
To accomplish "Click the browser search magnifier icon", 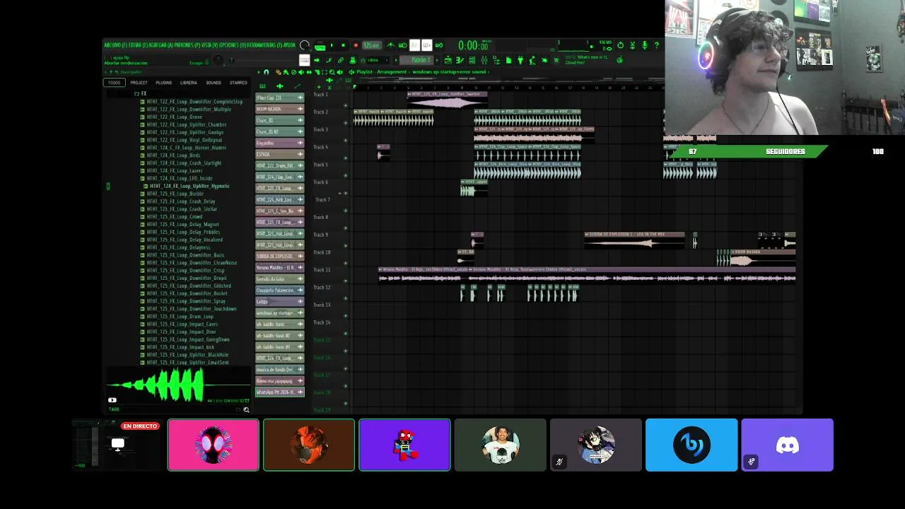I will click(x=246, y=409).
